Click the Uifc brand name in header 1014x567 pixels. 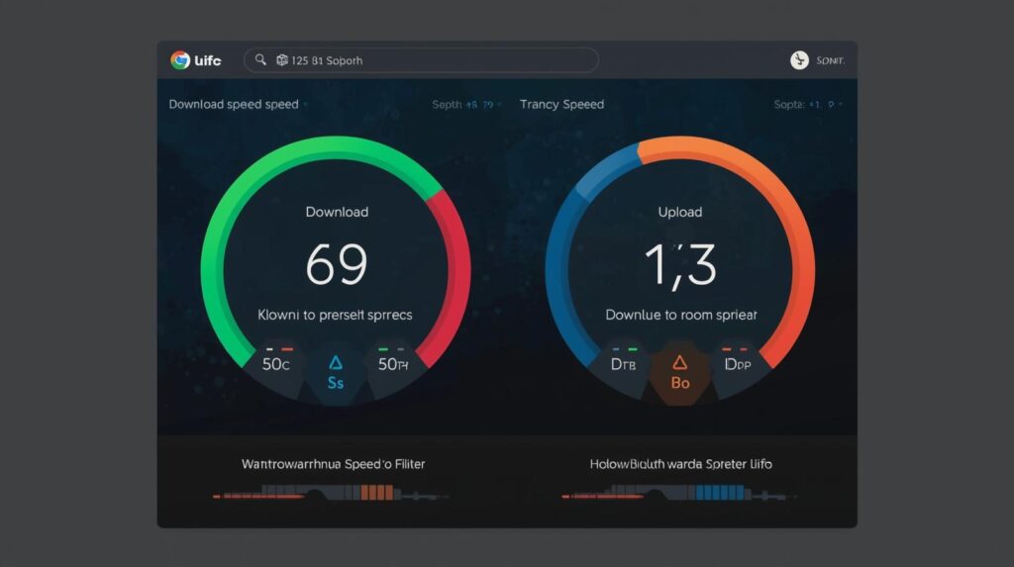pyautogui.click(x=209, y=60)
